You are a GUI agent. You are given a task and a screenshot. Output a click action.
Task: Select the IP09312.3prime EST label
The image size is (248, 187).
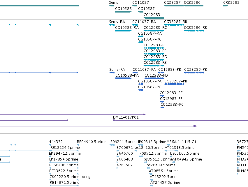click(152, 142)
